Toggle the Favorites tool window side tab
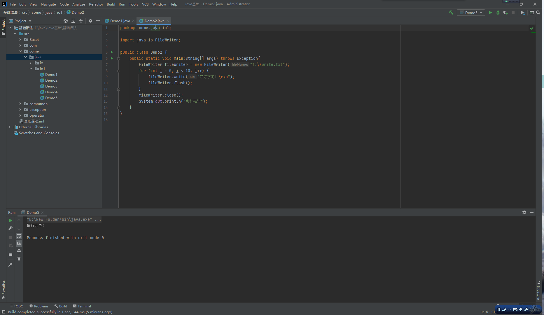The height and width of the screenshot is (315, 544). (3, 290)
